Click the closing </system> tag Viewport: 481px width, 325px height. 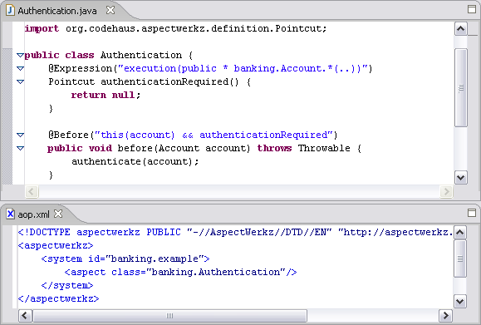pos(67,285)
